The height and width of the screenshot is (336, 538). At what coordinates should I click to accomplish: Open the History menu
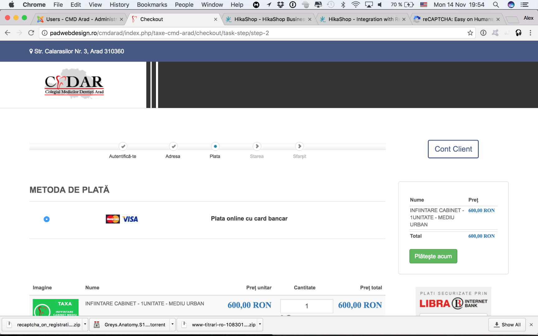pyautogui.click(x=119, y=5)
